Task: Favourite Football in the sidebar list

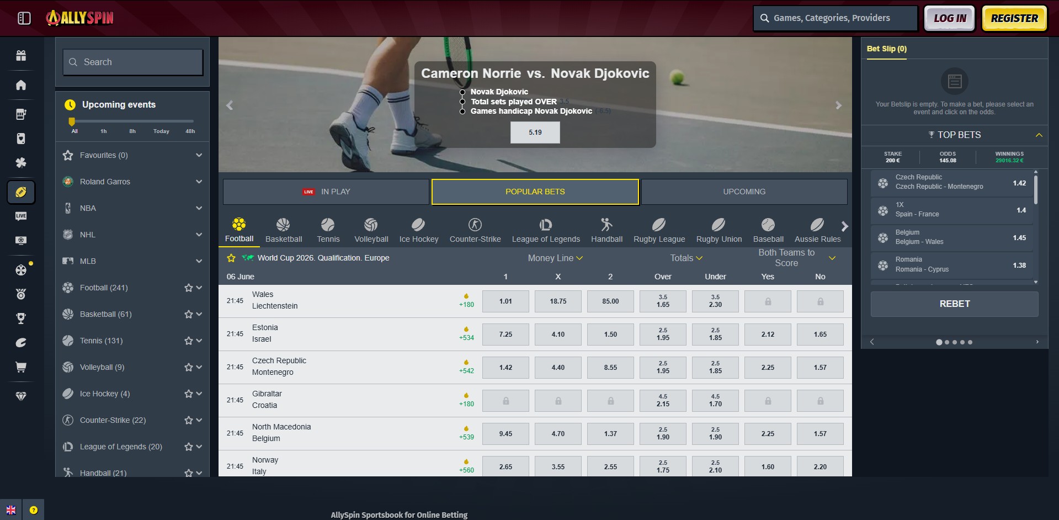Action: 188,288
